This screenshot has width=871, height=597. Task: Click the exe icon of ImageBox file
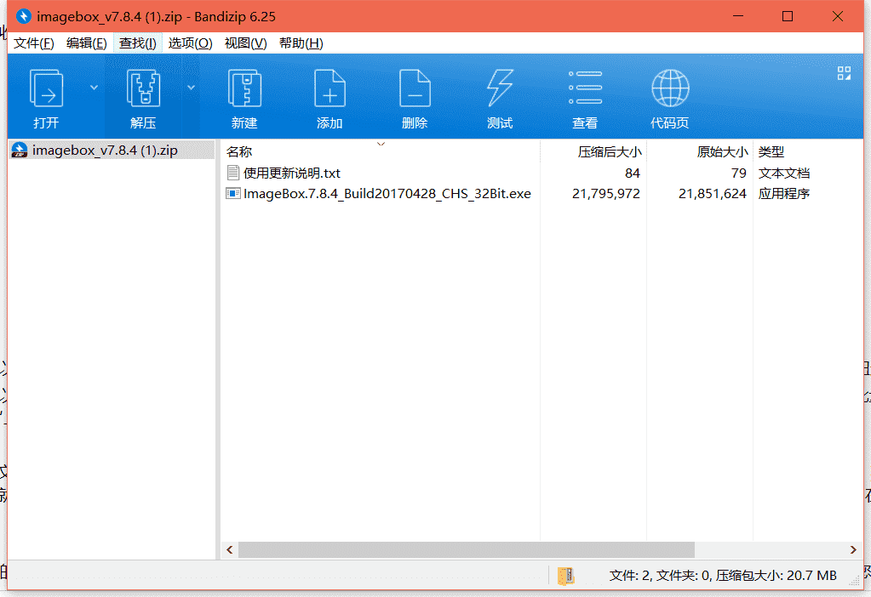(233, 193)
